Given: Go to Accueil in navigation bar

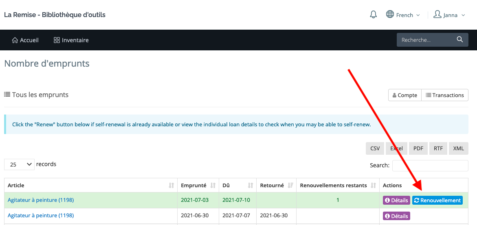Looking at the screenshot, I should pyautogui.click(x=25, y=40).
